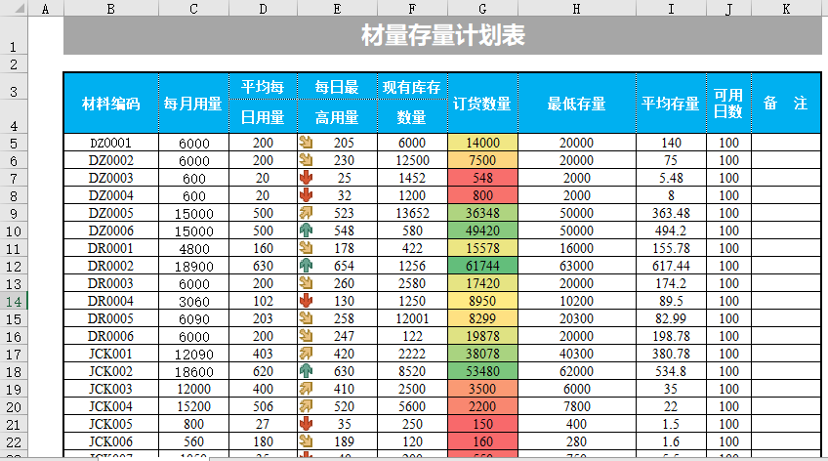The image size is (828, 461).
Task: Select the cell containing DZ0001
Action: (110, 143)
